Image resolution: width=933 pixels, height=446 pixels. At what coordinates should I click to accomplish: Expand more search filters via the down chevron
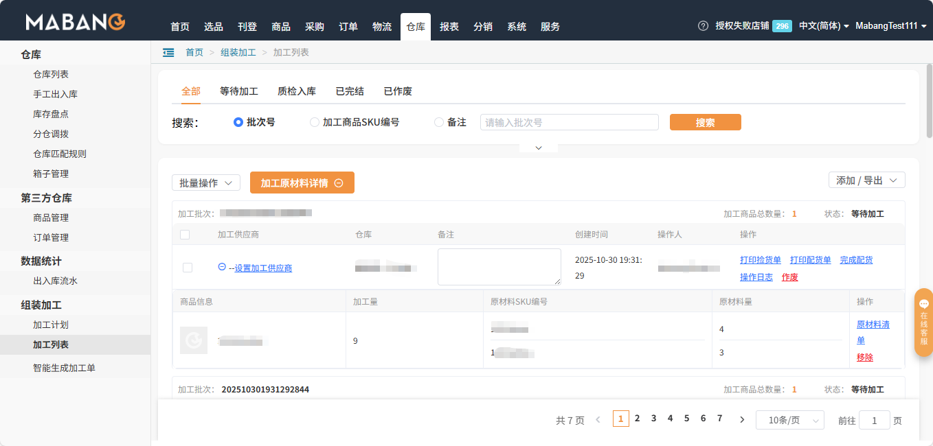(x=538, y=146)
